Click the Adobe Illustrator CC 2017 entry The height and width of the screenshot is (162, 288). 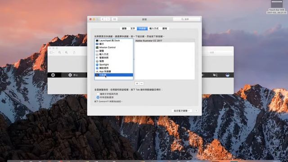pyautogui.click(x=165, y=40)
